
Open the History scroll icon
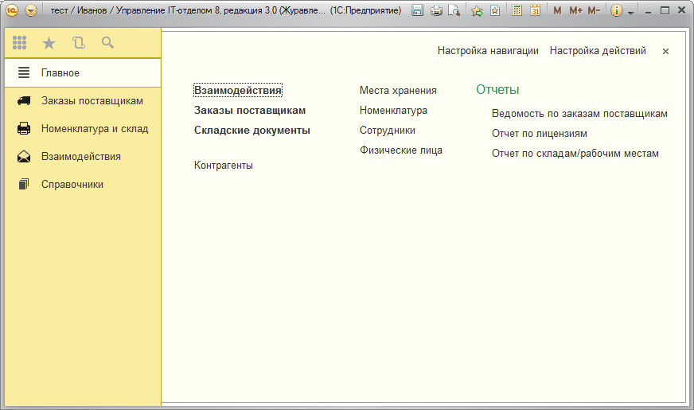(x=79, y=42)
